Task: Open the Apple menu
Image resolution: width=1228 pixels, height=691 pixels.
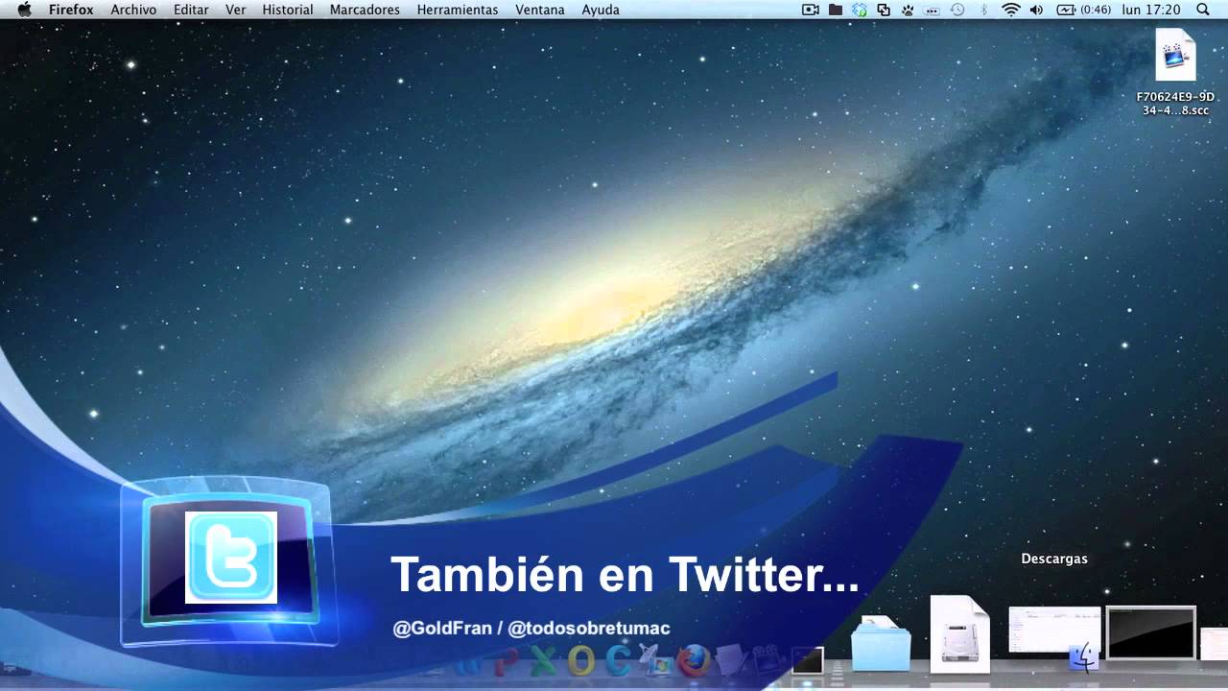Action: tap(25, 10)
